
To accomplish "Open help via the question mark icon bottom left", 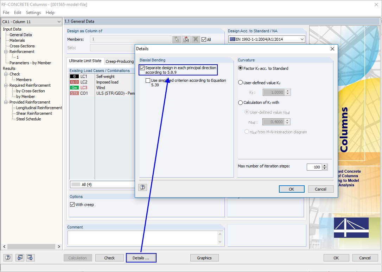I will point(7,258).
